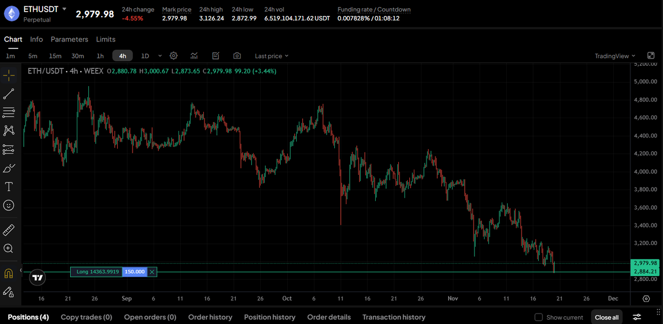
Task: Select the text annotation tool
Action: point(9,187)
